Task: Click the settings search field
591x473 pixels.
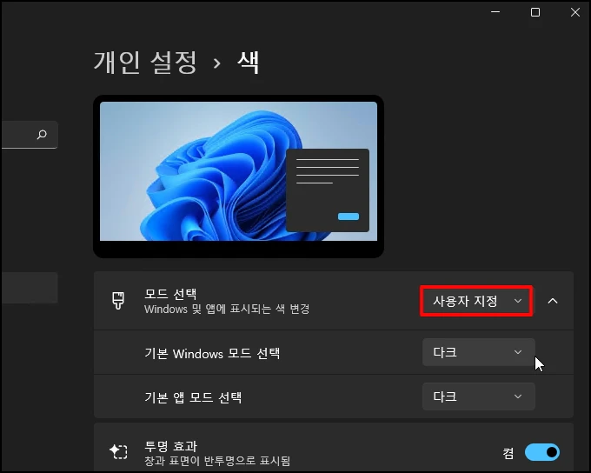Action: tap(30, 134)
